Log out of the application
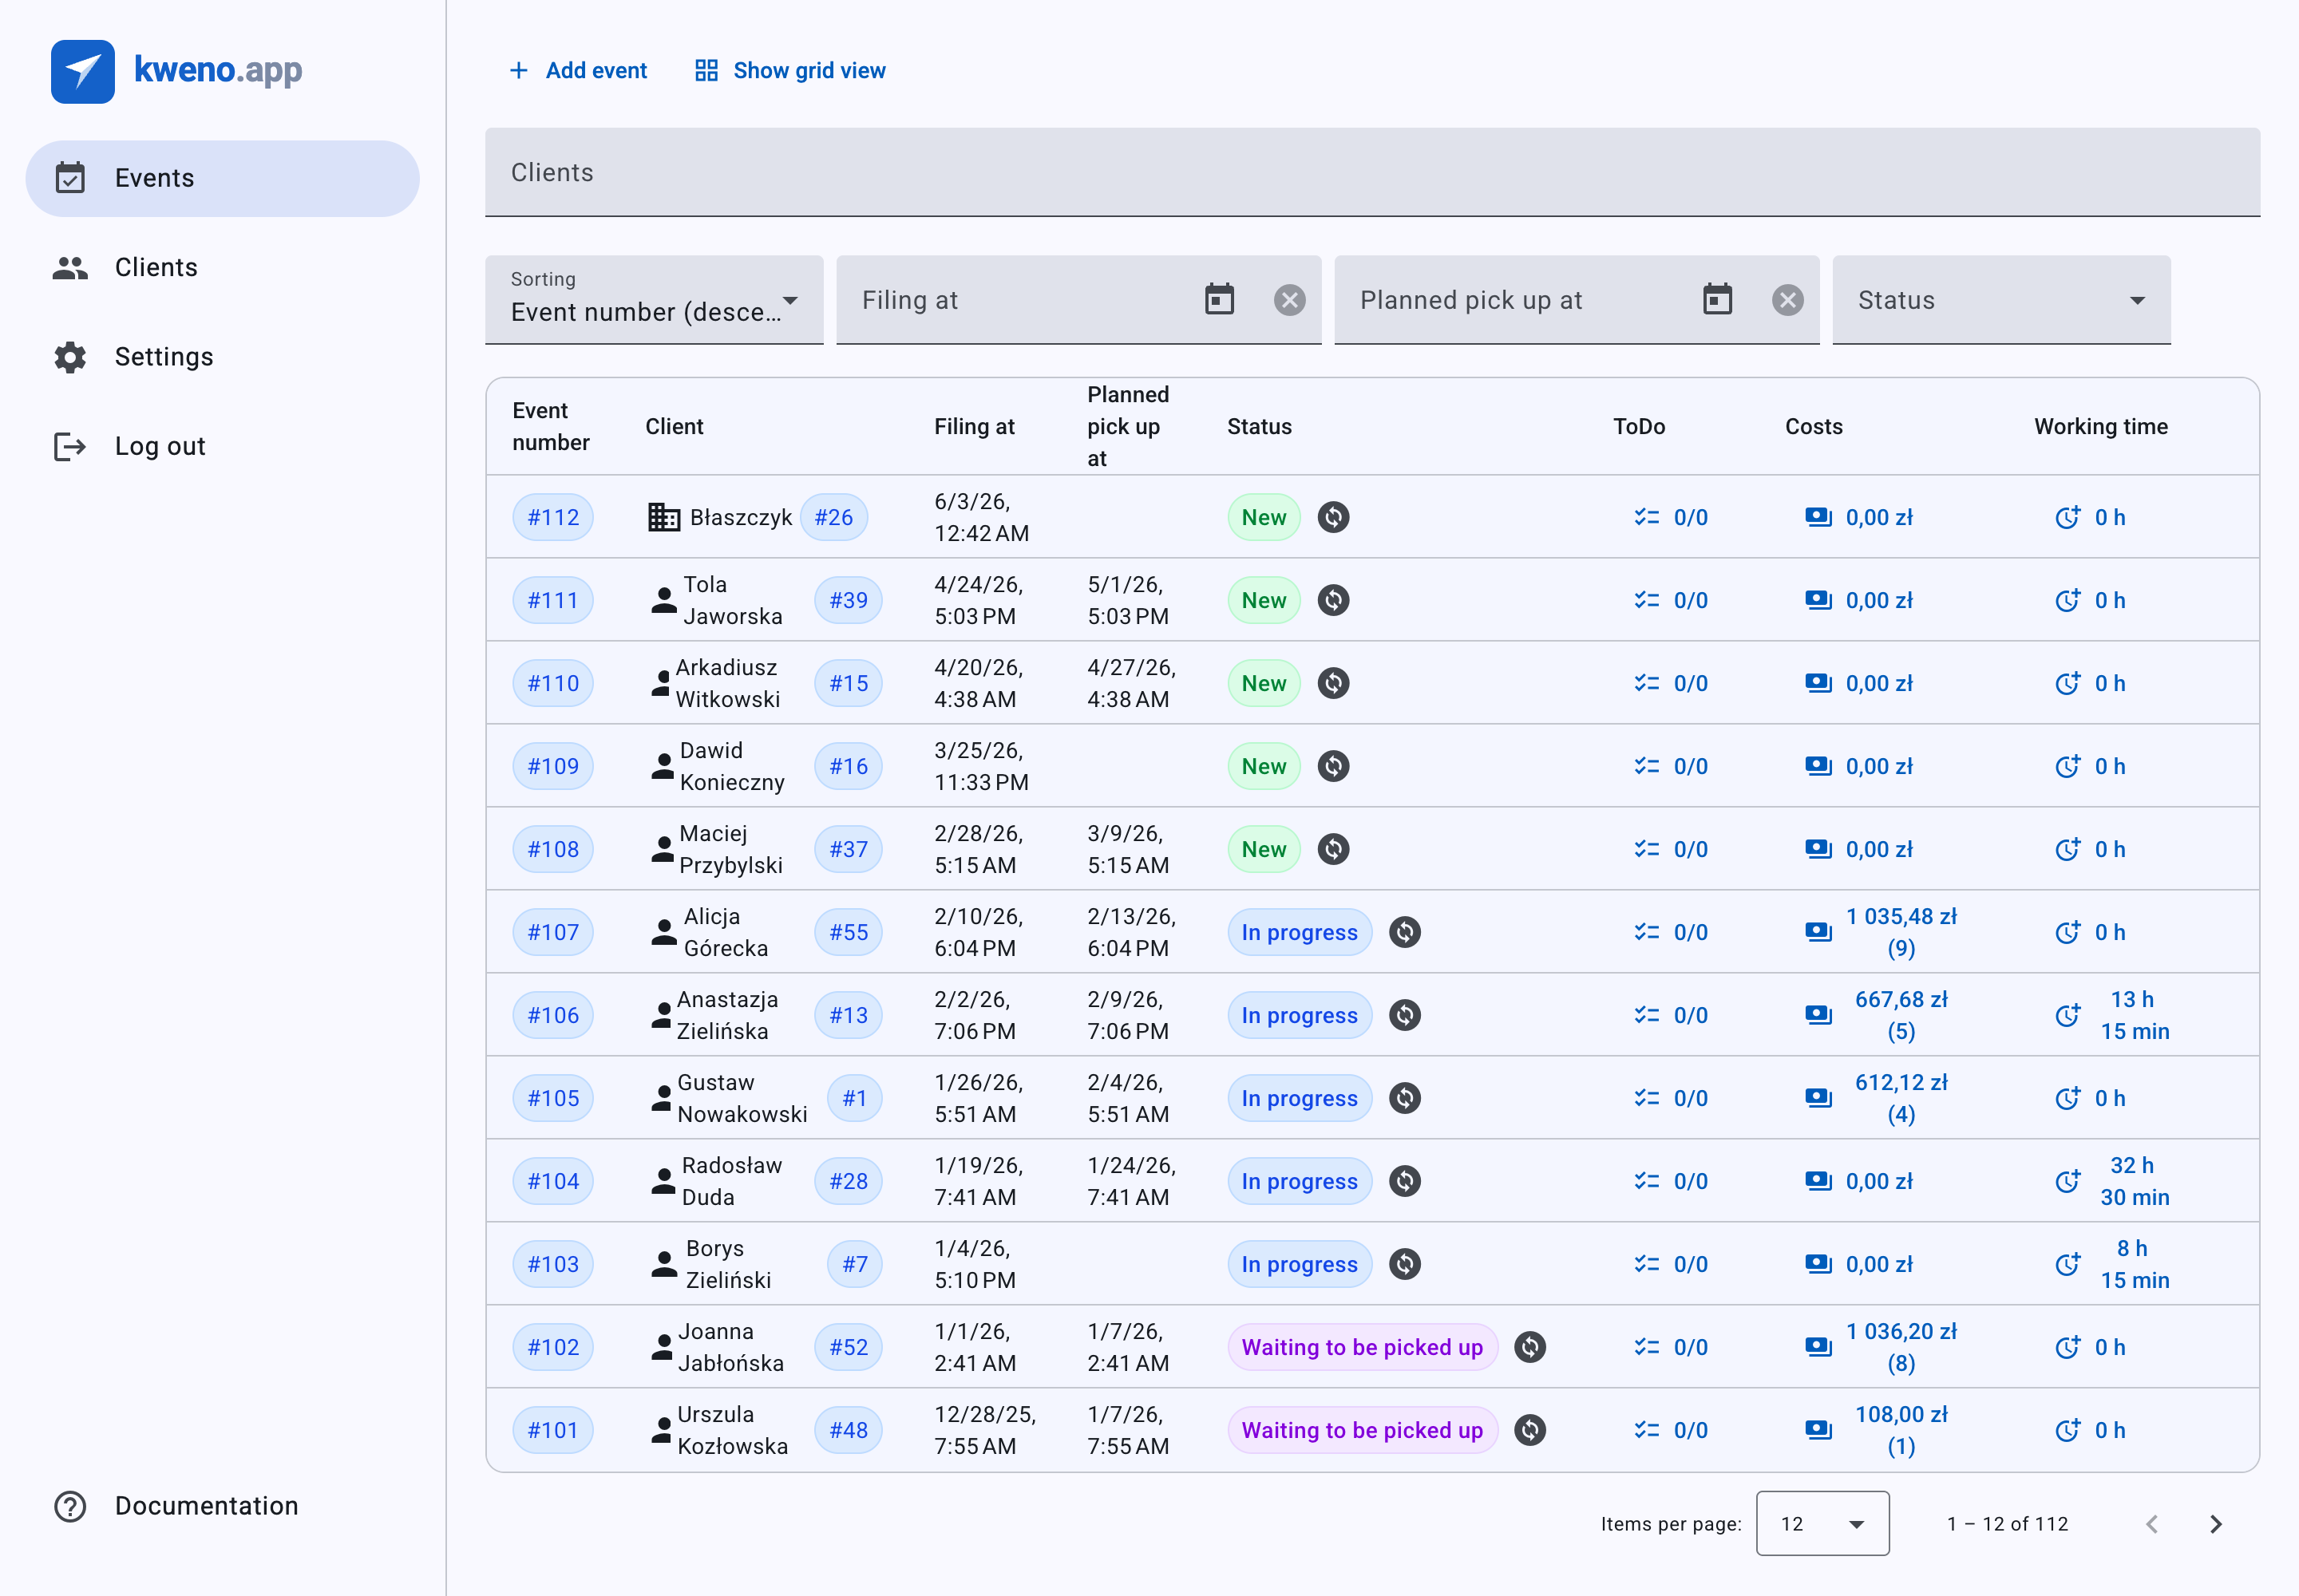This screenshot has width=2299, height=1596. click(222, 446)
